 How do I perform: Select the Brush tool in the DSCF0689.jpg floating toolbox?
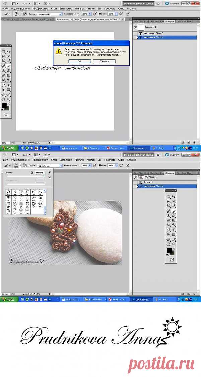(174, 211)
